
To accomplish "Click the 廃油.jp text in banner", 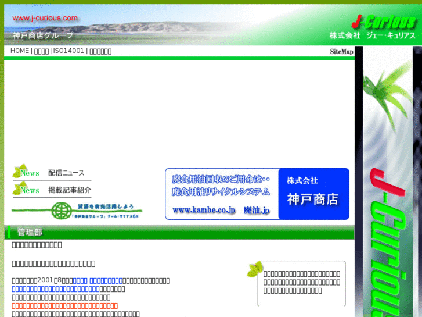I will 257,210.
